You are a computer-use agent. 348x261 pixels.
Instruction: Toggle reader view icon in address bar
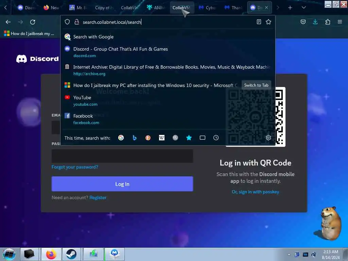pos(259,22)
